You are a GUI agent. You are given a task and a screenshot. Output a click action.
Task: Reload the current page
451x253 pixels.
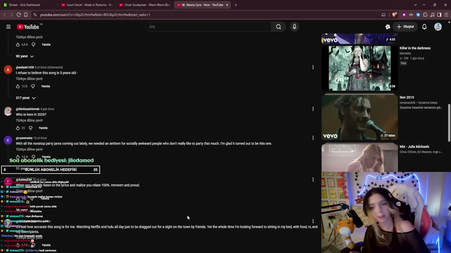click(19, 15)
